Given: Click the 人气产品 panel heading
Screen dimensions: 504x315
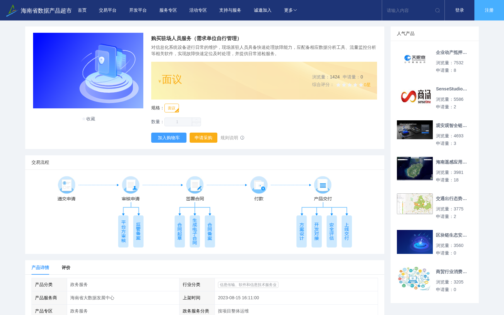Looking at the screenshot, I should coord(406,34).
